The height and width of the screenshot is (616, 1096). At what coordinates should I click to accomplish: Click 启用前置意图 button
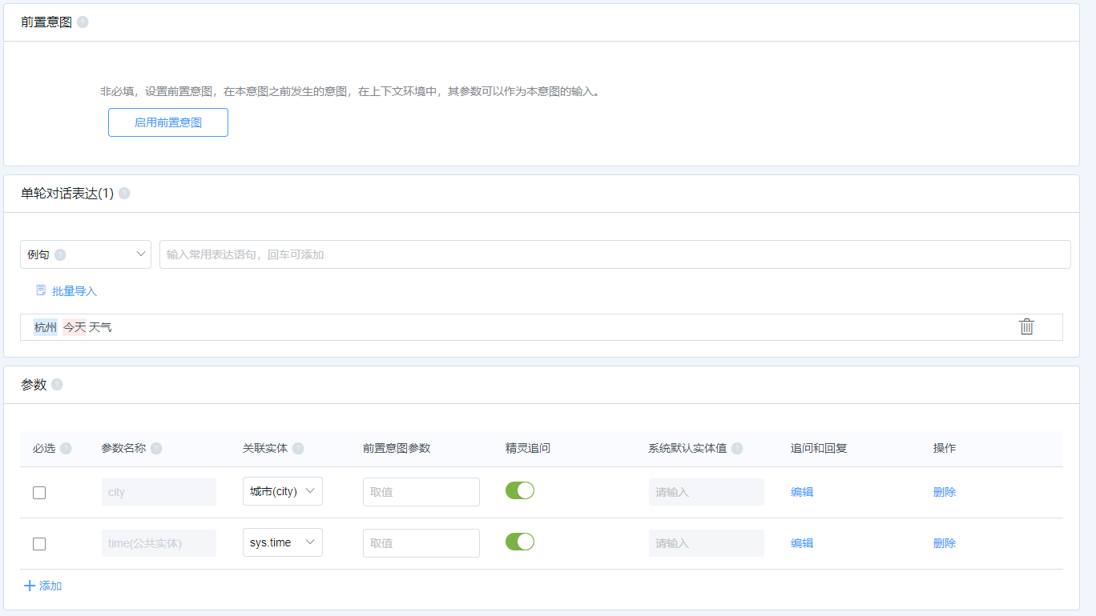[x=168, y=122]
